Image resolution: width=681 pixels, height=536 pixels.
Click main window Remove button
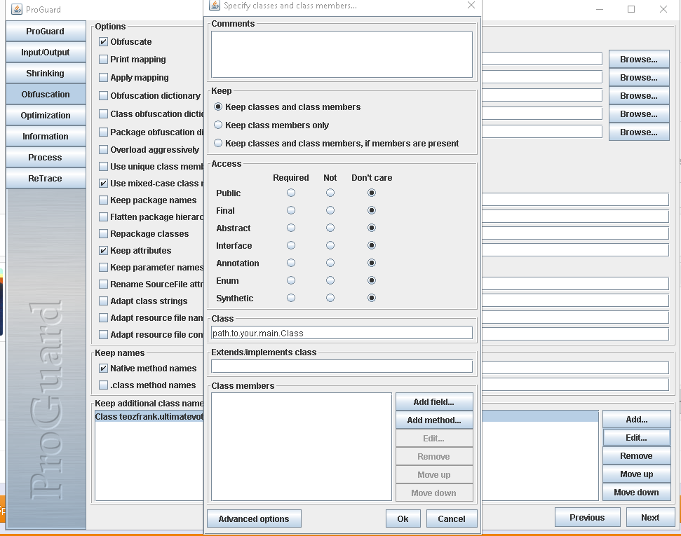point(637,455)
